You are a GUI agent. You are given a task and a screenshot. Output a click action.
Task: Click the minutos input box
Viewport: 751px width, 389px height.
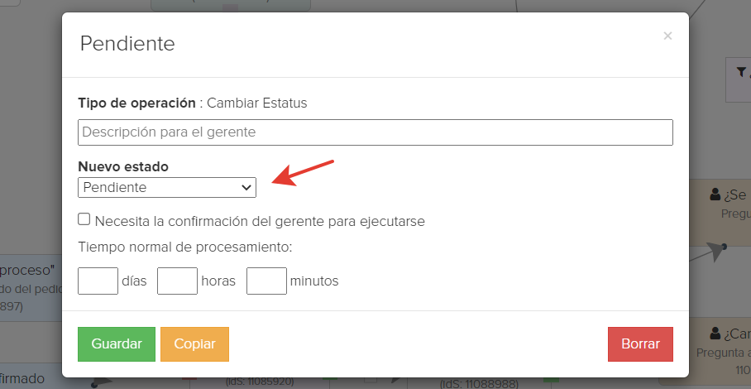tap(266, 281)
